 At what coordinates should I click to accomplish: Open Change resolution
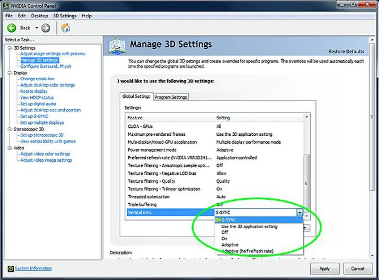click(x=38, y=79)
